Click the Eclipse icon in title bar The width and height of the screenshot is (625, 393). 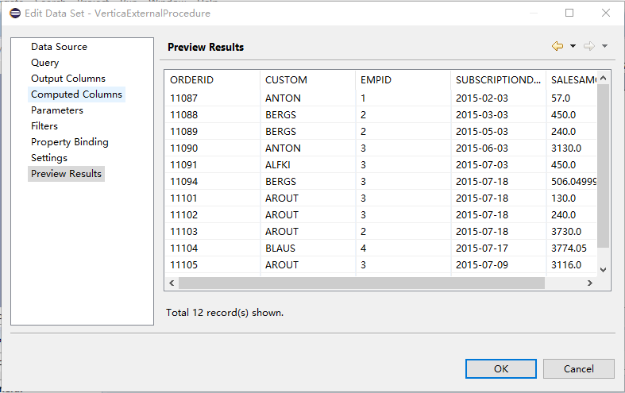point(15,13)
